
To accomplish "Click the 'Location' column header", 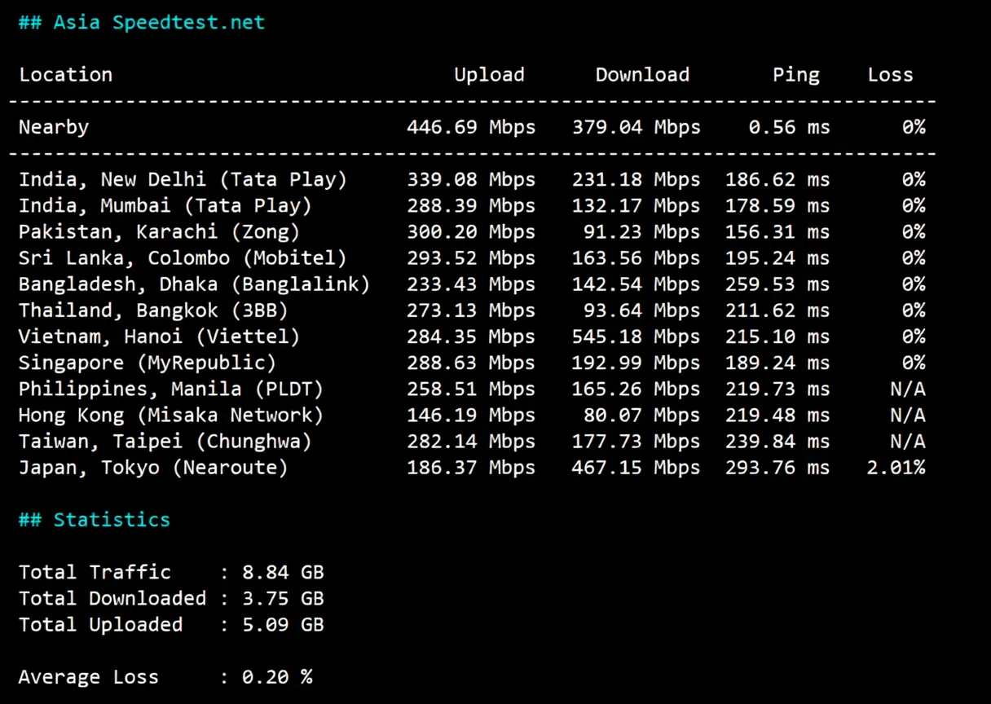I will pos(66,75).
